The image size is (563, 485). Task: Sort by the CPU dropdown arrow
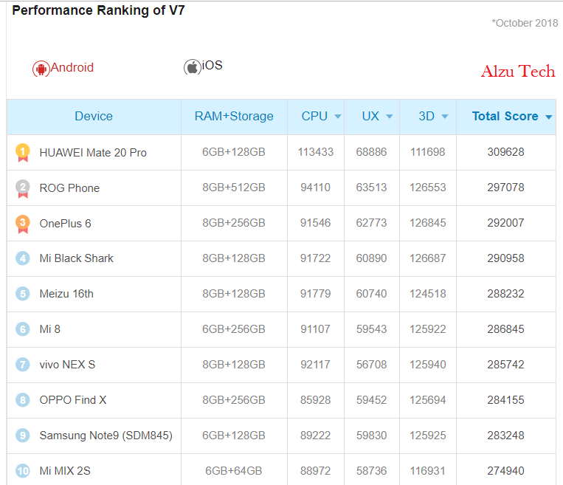coord(337,117)
